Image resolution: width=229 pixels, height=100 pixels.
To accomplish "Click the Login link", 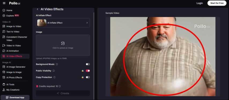I will click(x=200, y=3).
